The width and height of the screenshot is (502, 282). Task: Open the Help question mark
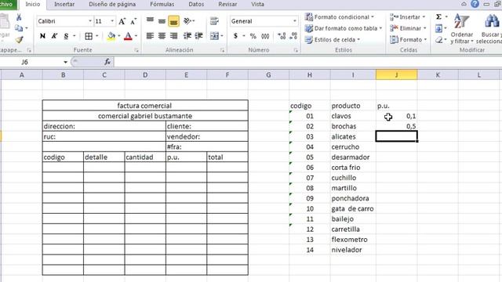[475, 4]
